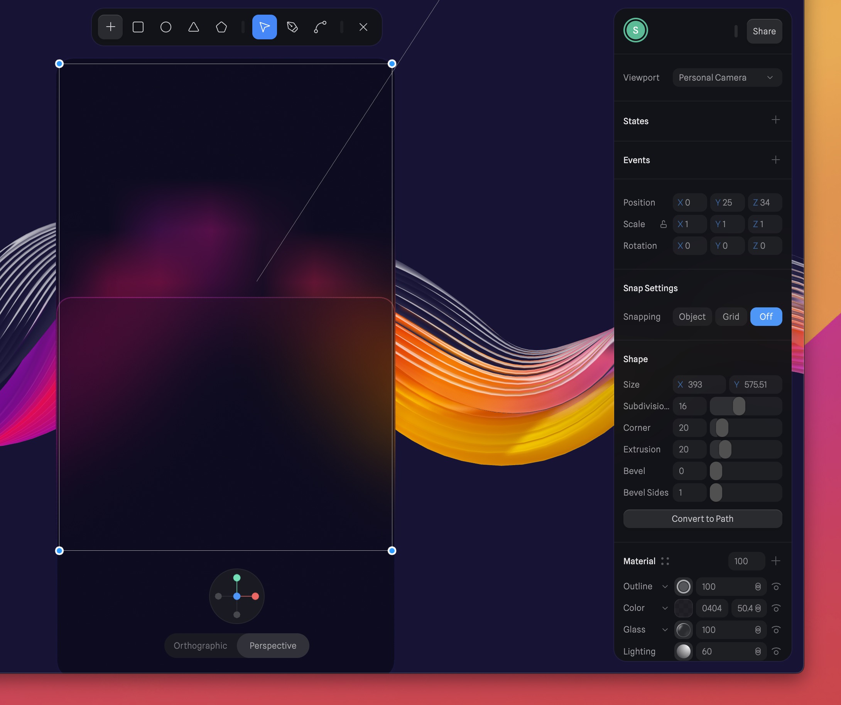Expand the Glass material layer chevron
The width and height of the screenshot is (841, 705).
tap(665, 630)
